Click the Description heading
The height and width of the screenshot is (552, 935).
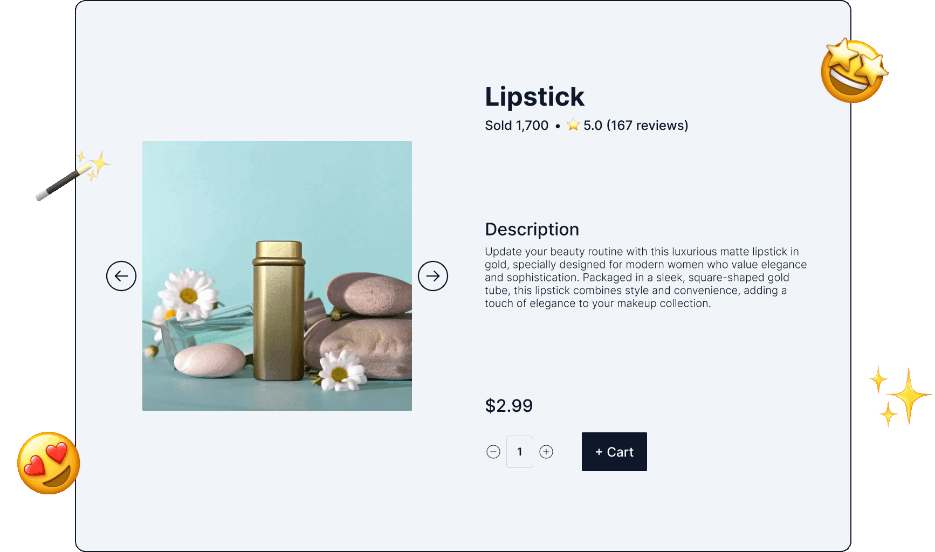(532, 229)
